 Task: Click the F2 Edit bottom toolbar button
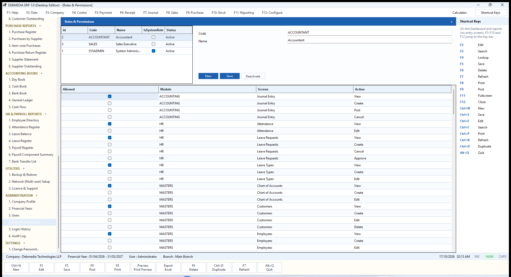tap(41, 267)
